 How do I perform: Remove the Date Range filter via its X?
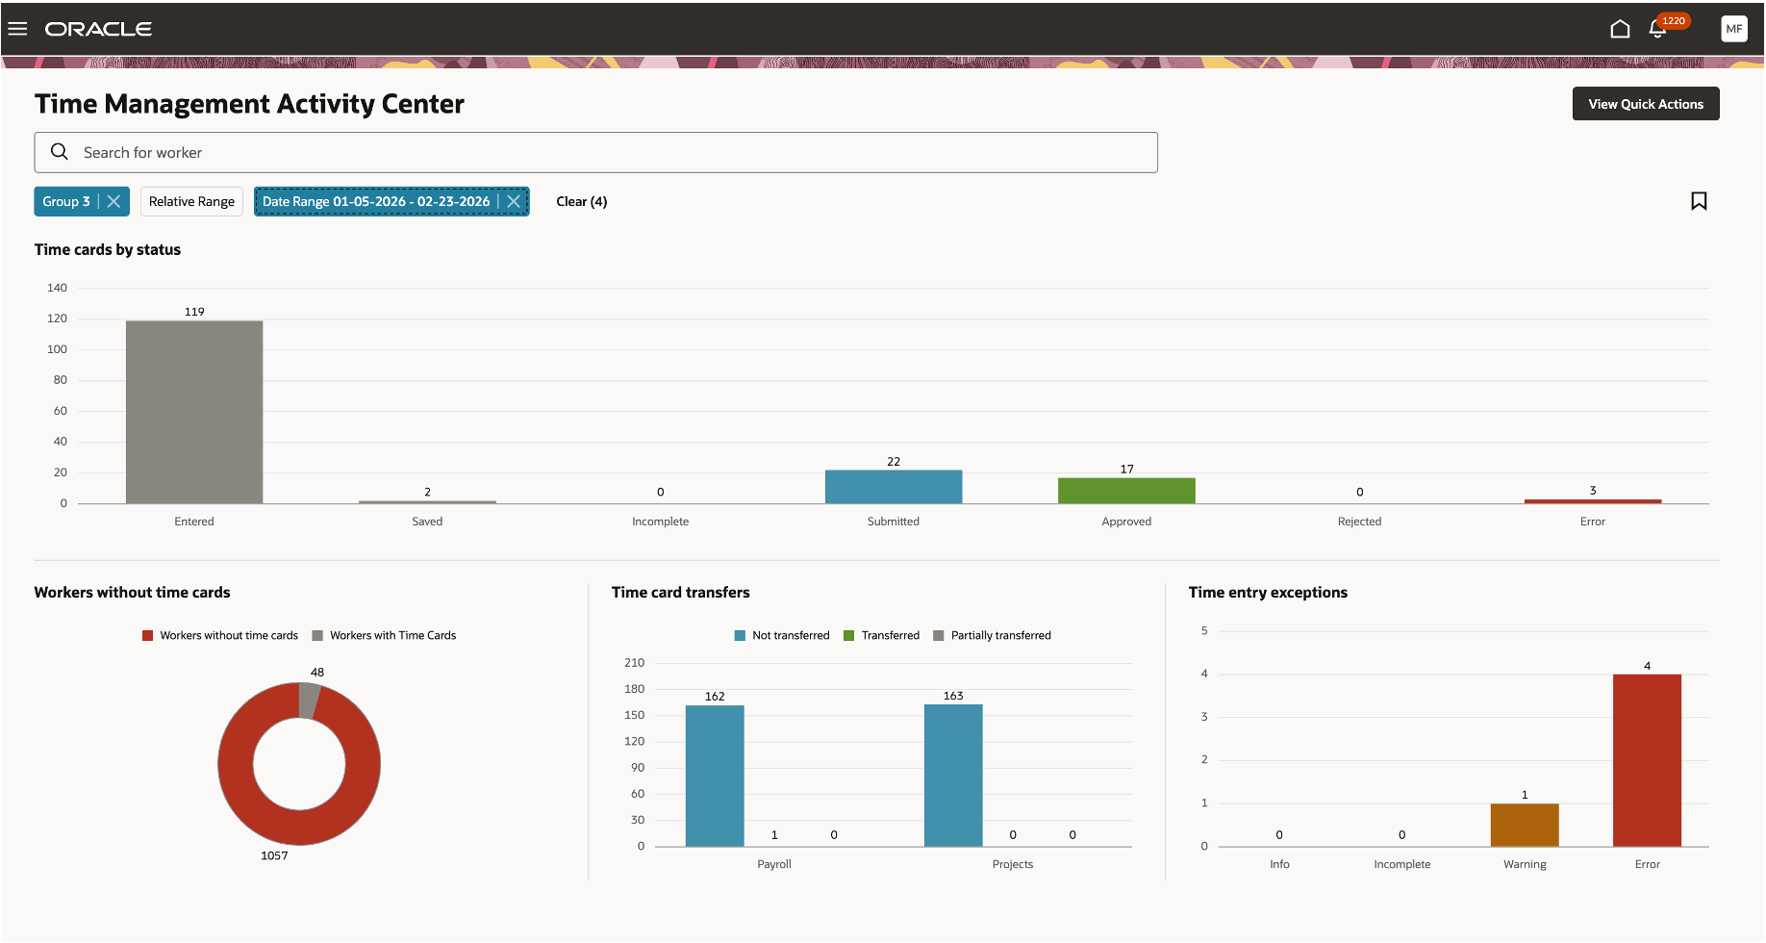[x=514, y=201]
